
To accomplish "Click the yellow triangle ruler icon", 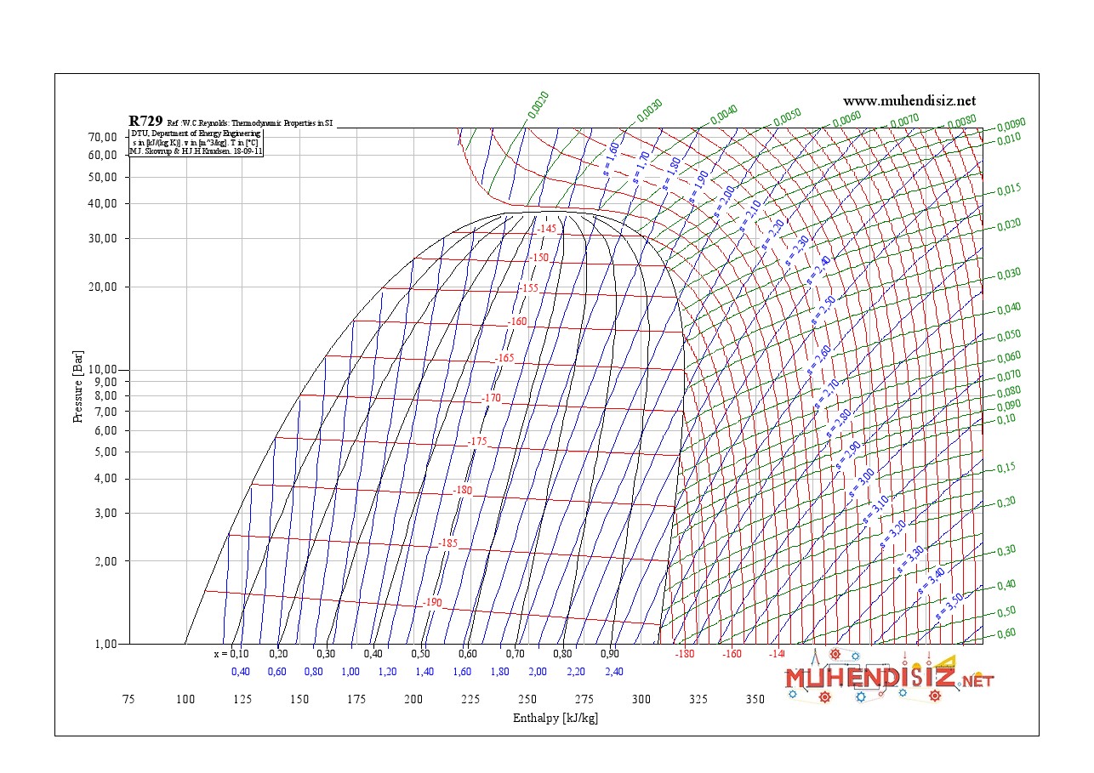I will [x=949, y=661].
